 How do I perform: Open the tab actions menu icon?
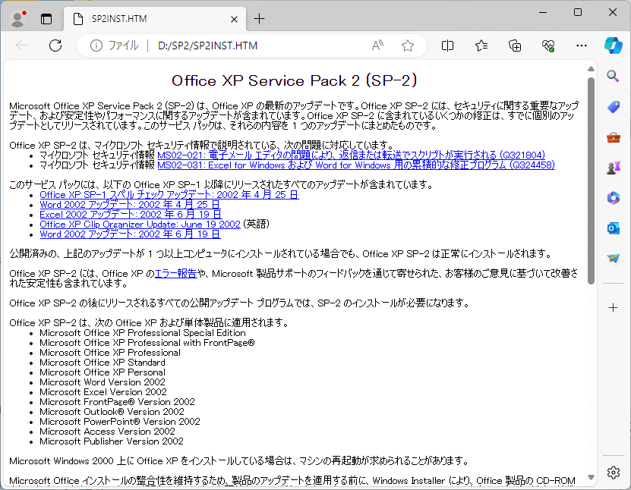pyautogui.click(x=46, y=19)
